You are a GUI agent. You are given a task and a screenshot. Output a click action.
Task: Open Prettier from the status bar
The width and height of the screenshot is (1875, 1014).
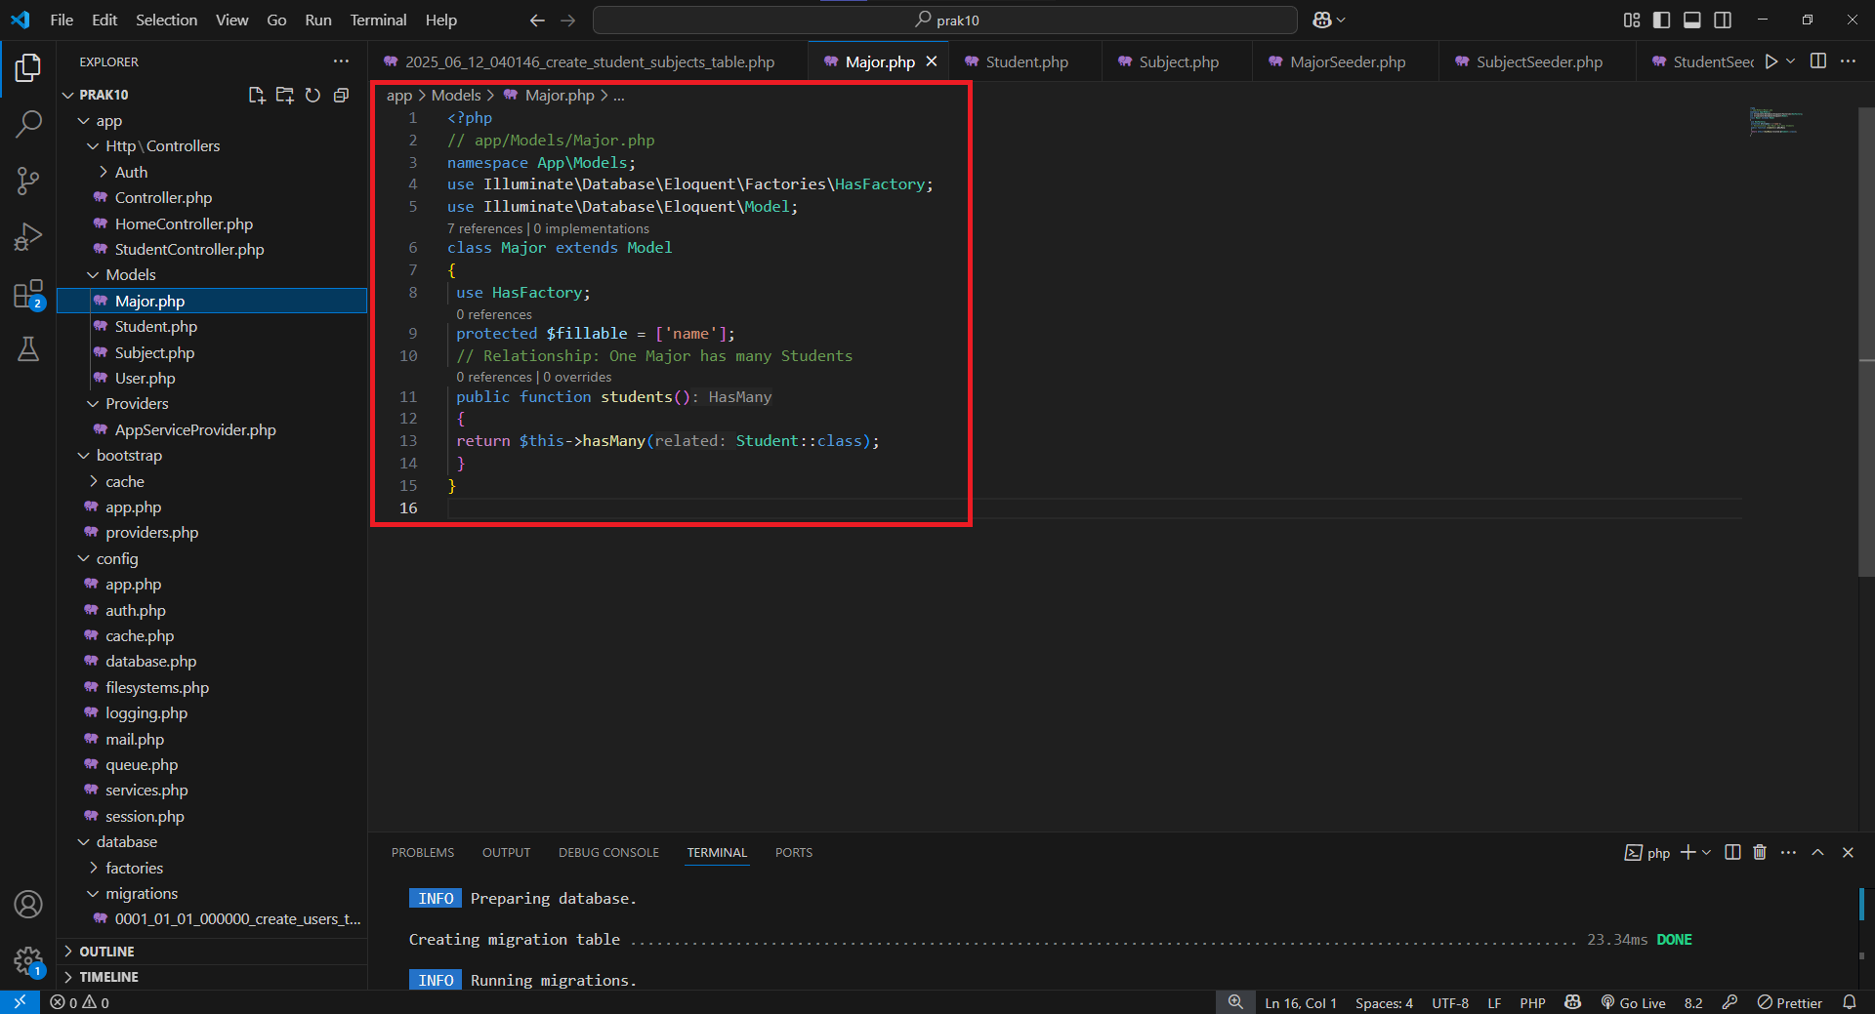tap(1799, 1002)
